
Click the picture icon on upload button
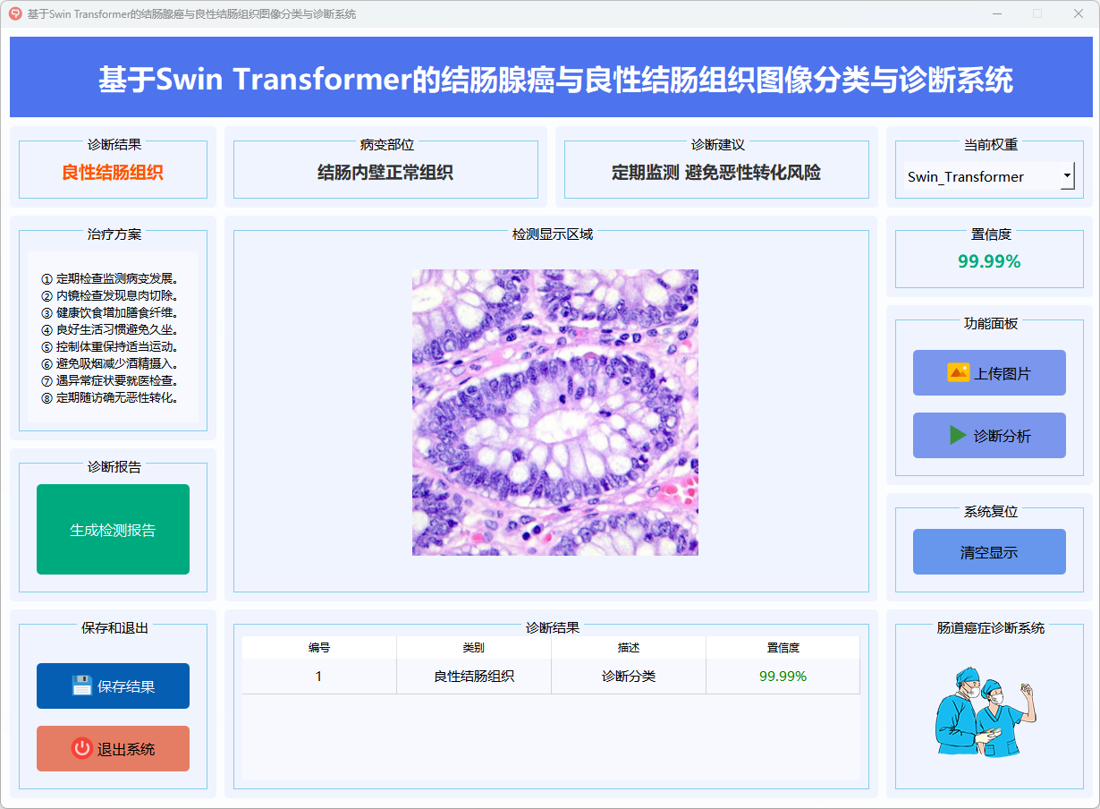(x=958, y=373)
